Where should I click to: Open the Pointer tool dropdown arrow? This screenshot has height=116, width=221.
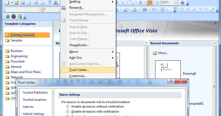[127, 3]
